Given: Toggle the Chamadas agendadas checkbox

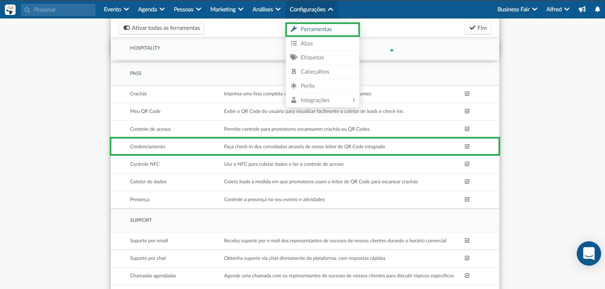Looking at the screenshot, I should (x=467, y=275).
